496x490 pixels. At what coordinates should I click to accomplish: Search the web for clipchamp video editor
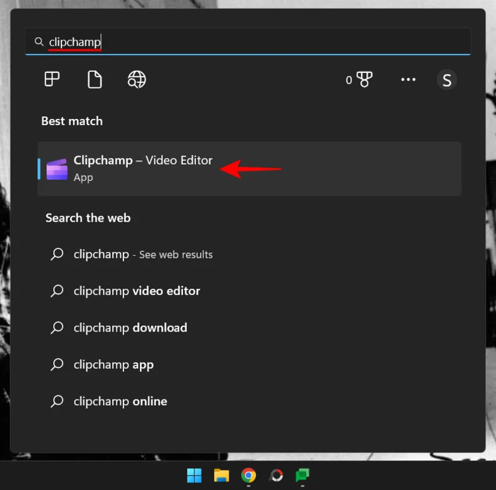pyautogui.click(x=136, y=291)
